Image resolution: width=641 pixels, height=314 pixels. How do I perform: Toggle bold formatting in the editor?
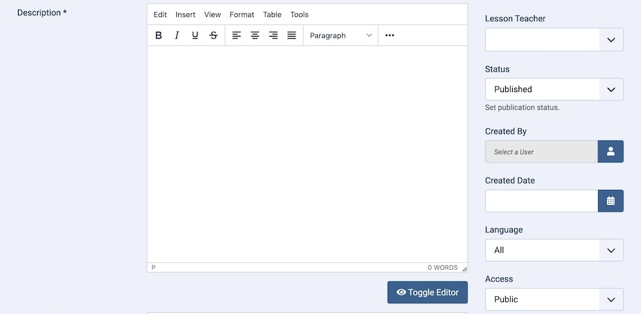click(159, 36)
